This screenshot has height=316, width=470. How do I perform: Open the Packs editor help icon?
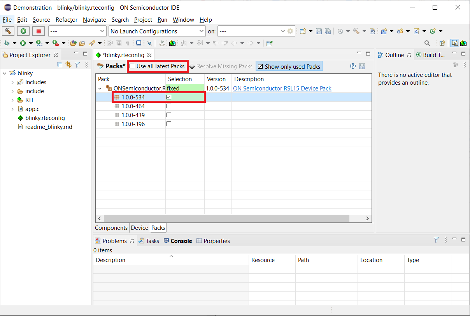(352, 66)
